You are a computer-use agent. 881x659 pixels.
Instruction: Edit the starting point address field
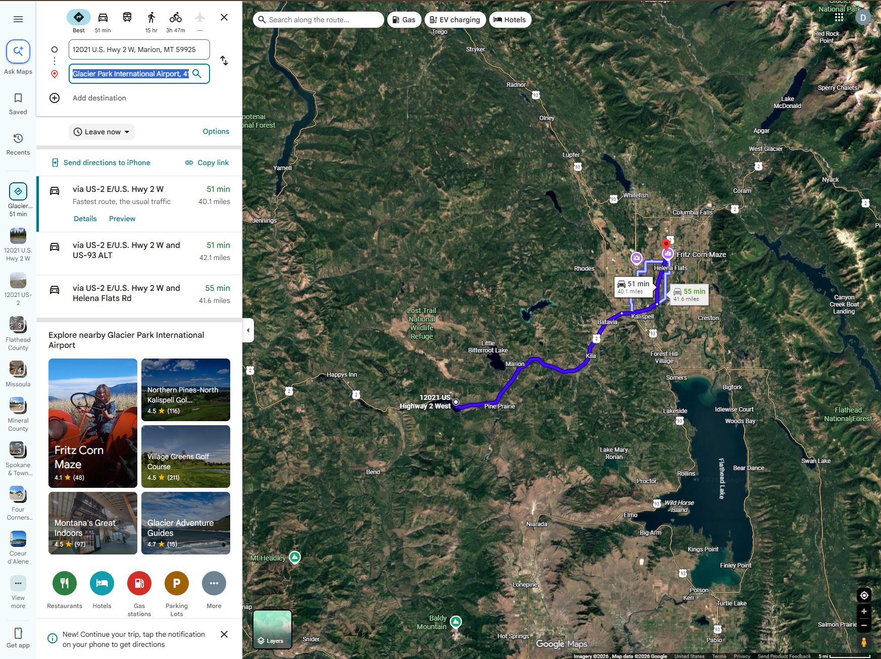click(x=139, y=49)
